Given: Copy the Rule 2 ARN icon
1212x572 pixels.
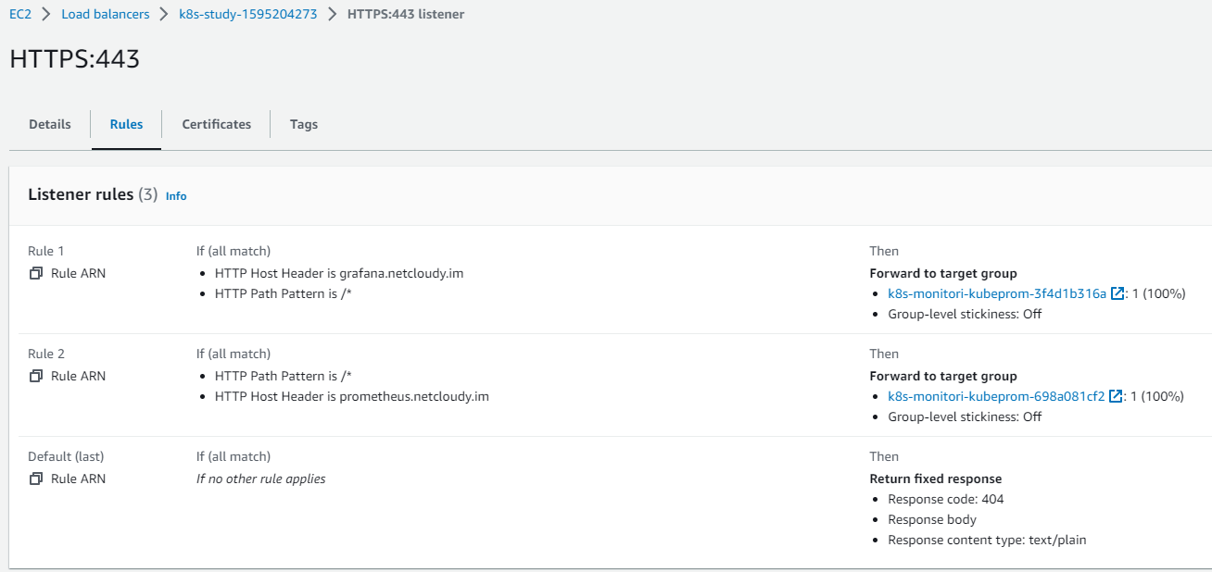Looking at the screenshot, I should tap(36, 376).
